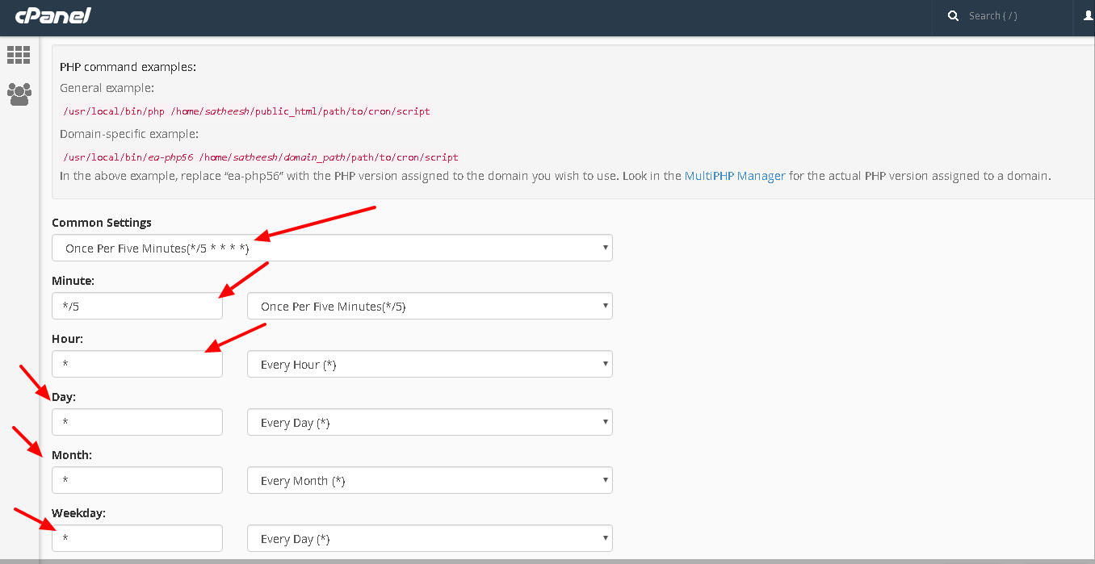Click the Domain-specific example: label text
This screenshot has width=1095, height=564.
[x=129, y=134]
